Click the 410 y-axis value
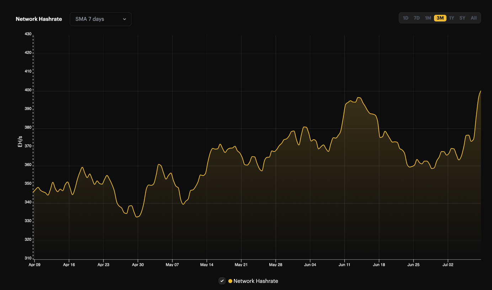Viewport: 492px width, 290px height. (28, 71)
